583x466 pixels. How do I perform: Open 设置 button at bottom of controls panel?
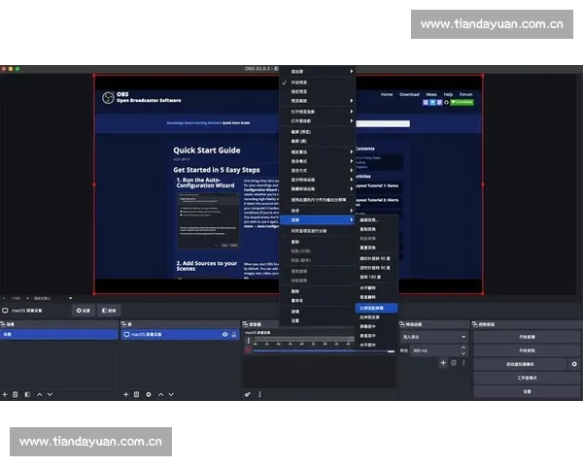point(527,391)
